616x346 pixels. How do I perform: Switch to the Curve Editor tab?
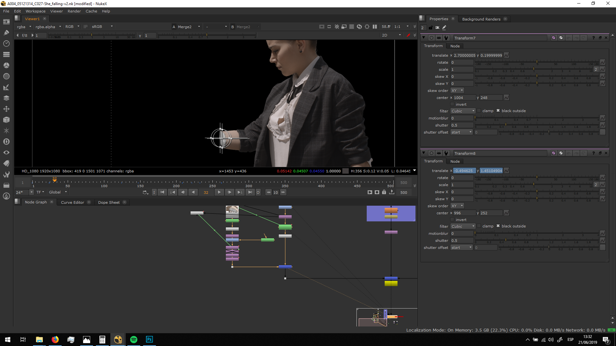73,202
